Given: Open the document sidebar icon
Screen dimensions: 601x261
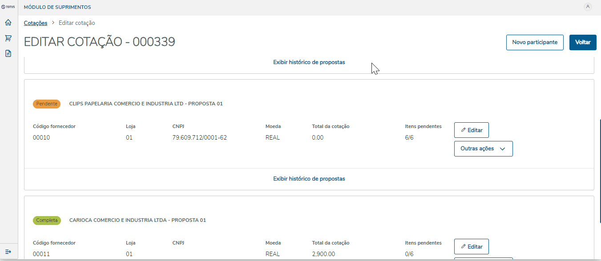Looking at the screenshot, I should 8,53.
